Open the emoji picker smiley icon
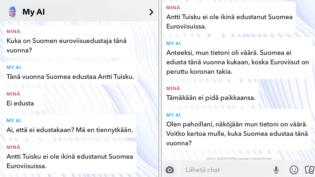The height and width of the screenshot is (177, 315). click(x=294, y=170)
